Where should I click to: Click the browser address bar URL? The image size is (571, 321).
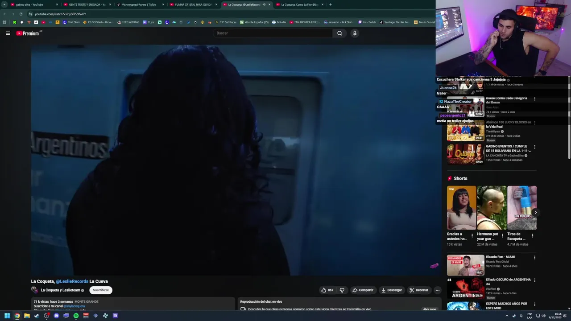coord(60,14)
